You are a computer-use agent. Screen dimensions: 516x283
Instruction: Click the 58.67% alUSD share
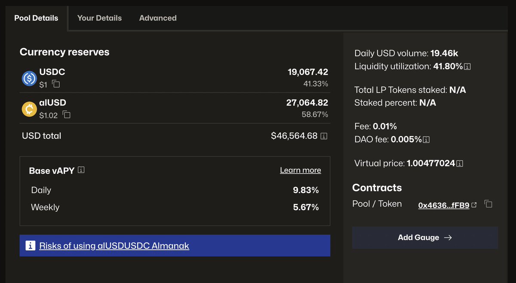tap(315, 115)
